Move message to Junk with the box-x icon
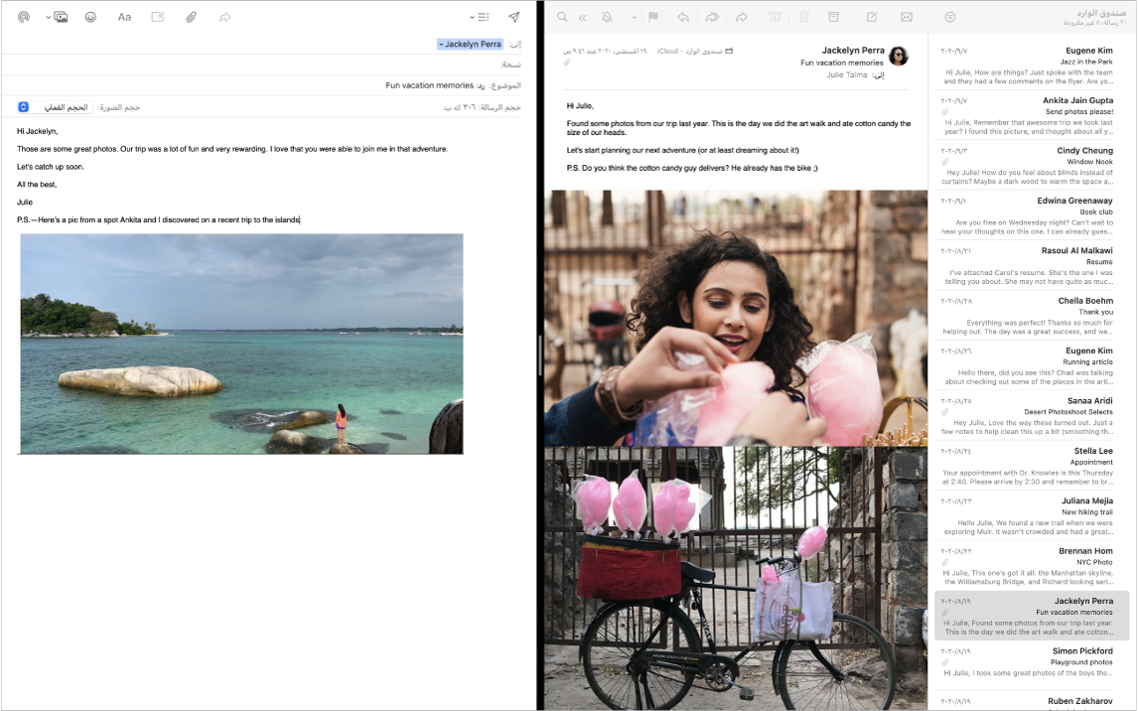1138x711 pixels. click(775, 17)
